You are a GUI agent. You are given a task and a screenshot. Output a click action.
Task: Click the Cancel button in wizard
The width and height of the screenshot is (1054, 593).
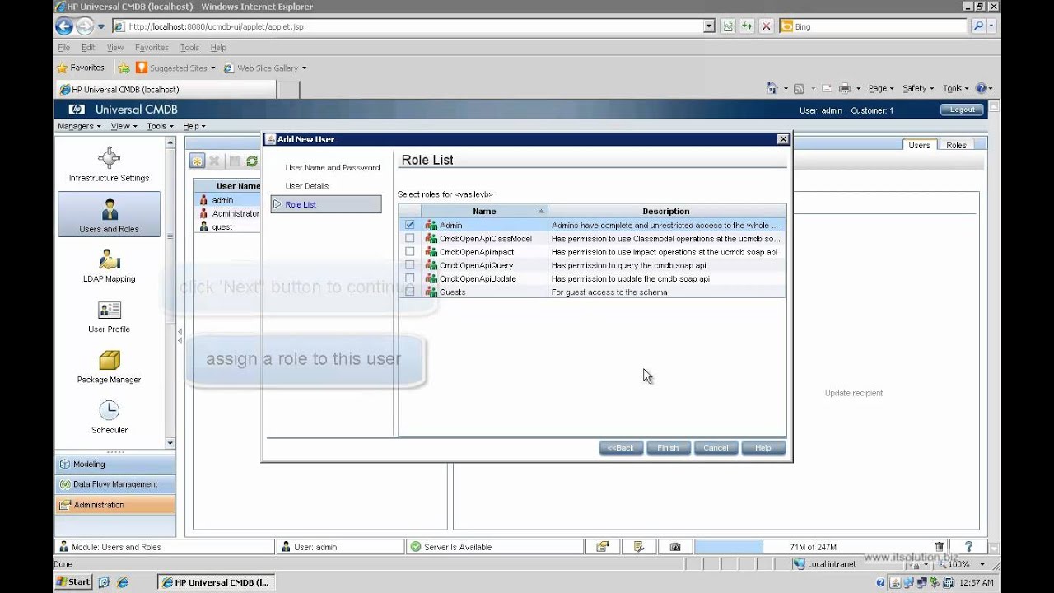[x=716, y=448]
